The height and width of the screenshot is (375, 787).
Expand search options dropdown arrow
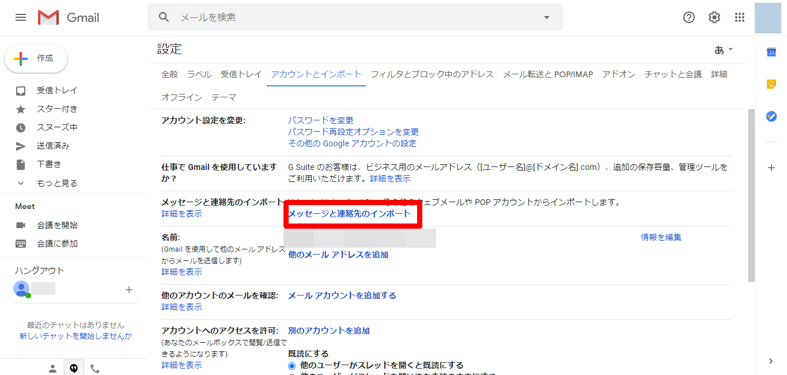point(547,17)
